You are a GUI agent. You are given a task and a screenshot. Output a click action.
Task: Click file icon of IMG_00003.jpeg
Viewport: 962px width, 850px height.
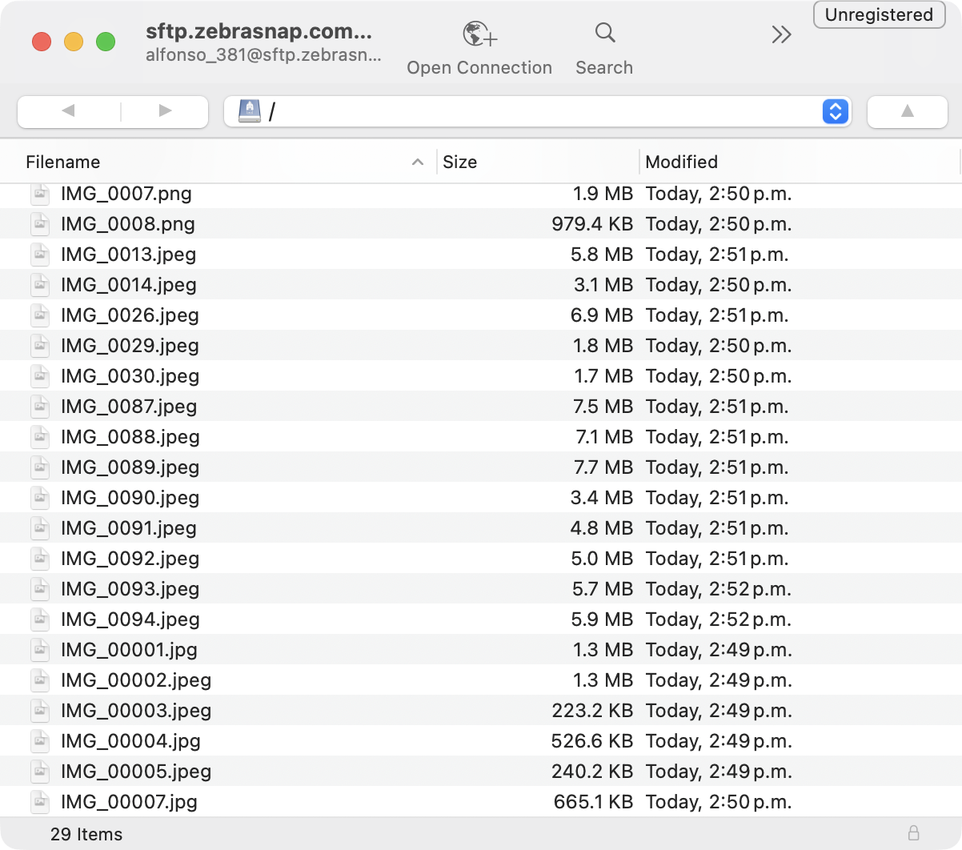tap(40, 711)
